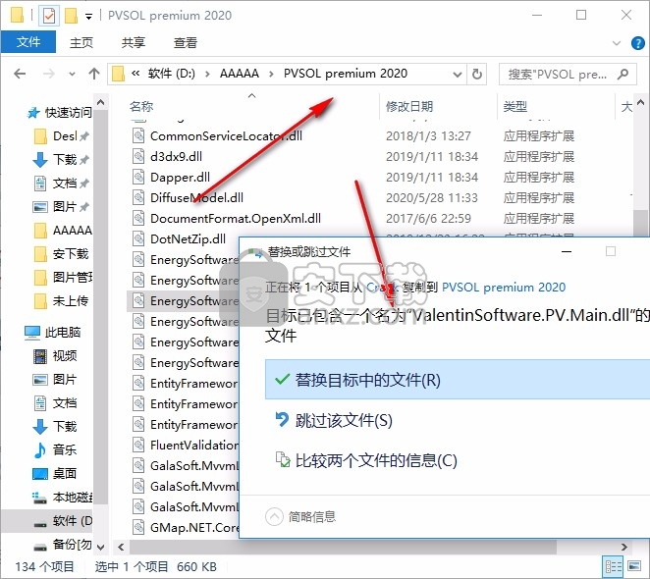650x579 pixels.
Task: Sort by the Date modified (修改日期) column
Action: [x=409, y=107]
